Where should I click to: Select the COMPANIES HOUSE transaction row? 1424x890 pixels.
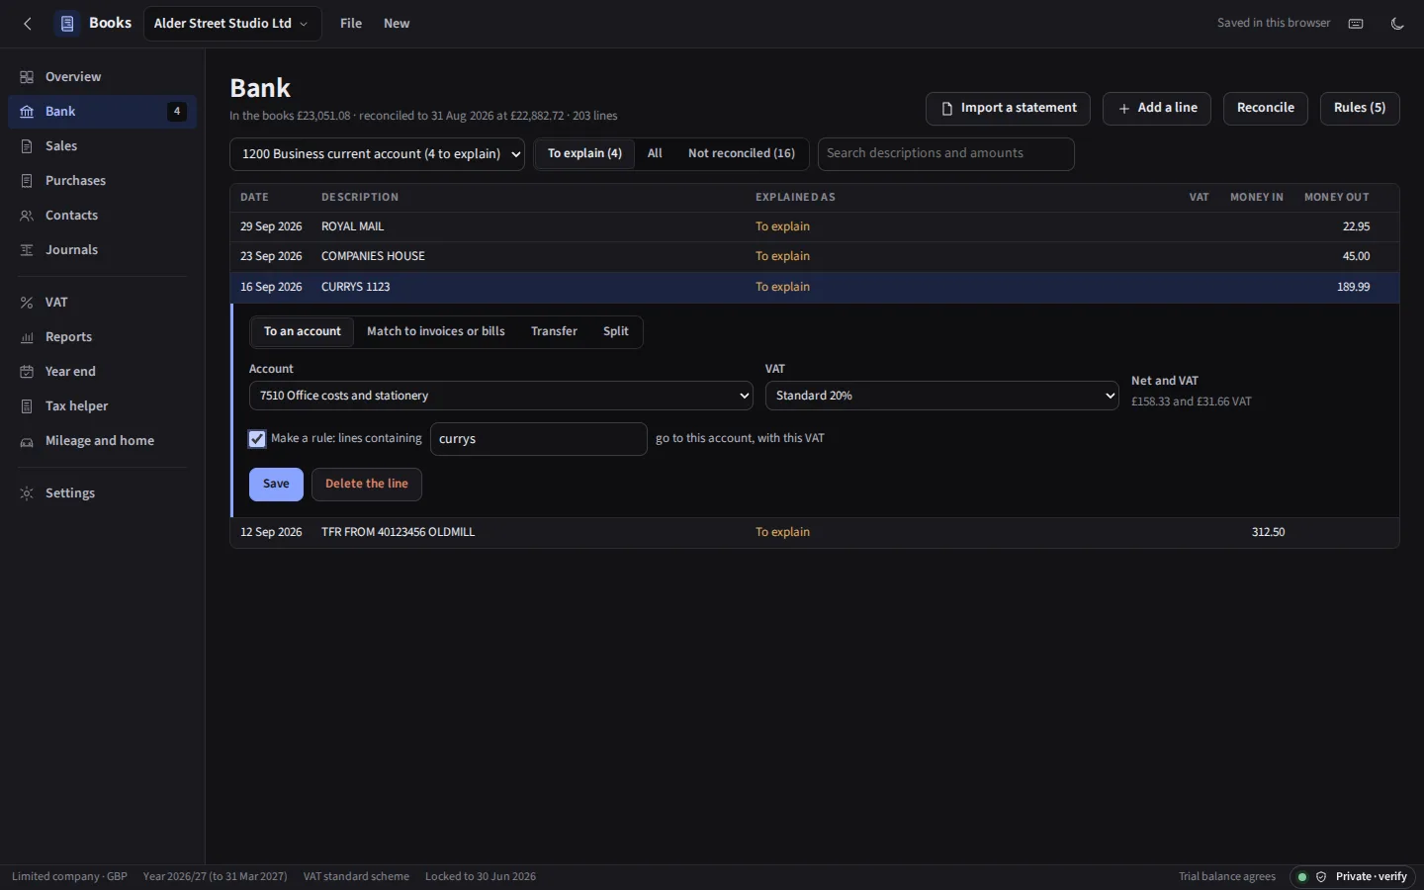pos(815,257)
